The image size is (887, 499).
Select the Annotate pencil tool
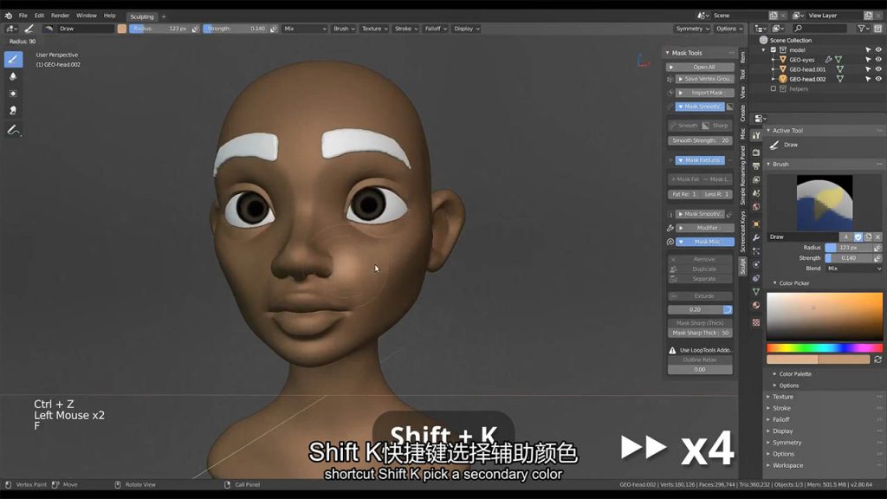pyautogui.click(x=13, y=130)
